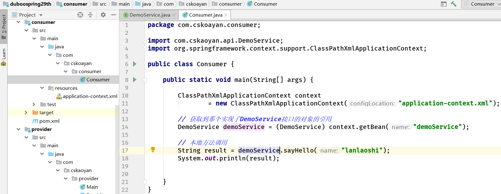This screenshot has width=501, height=194.
Task: Expand the target folder
Action: point(26,113)
